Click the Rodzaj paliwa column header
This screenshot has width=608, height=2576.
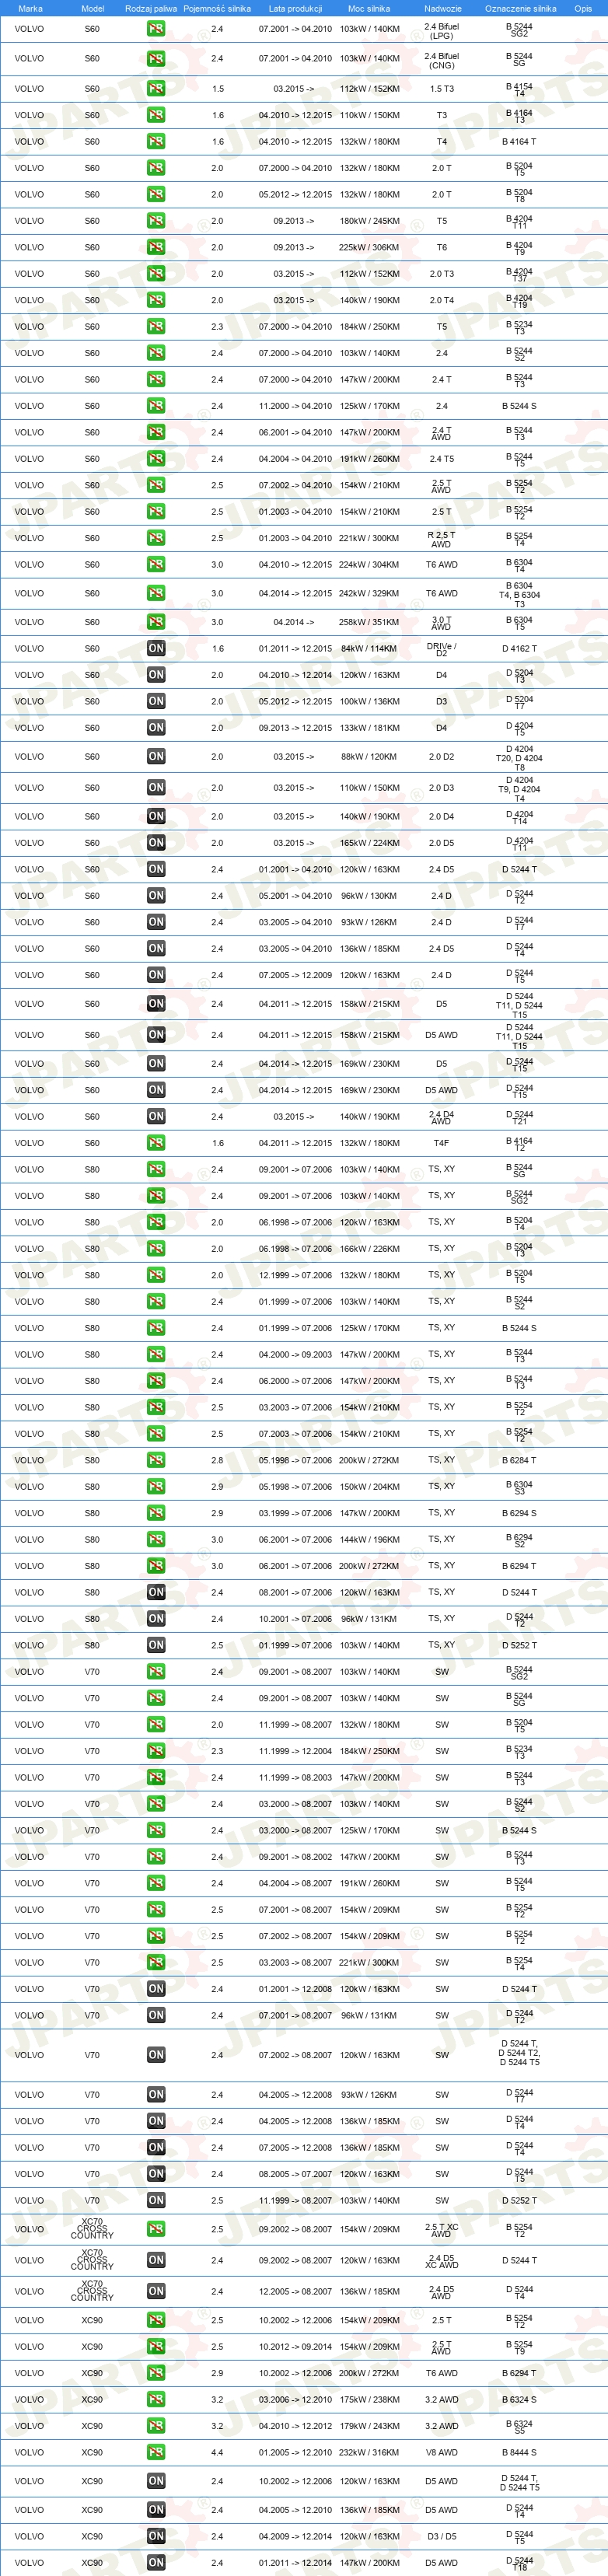coord(151,8)
